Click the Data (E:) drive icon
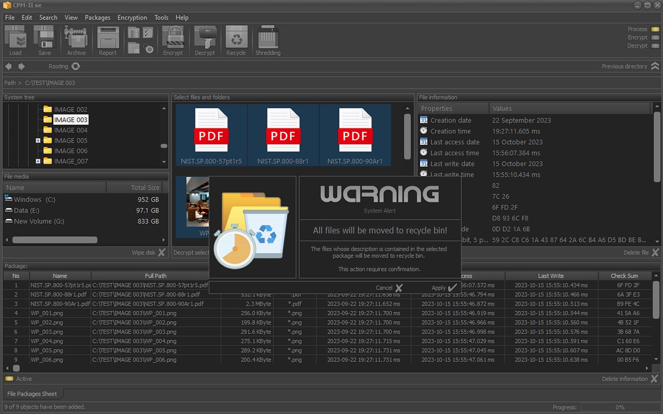Screen dimensions: 663x414 tap(8, 210)
